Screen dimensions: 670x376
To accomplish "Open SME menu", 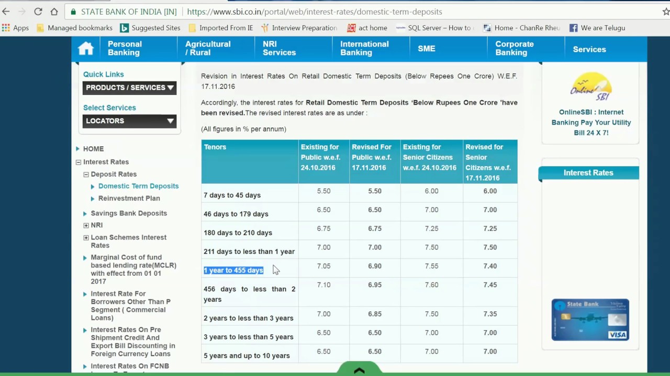I will (x=427, y=49).
